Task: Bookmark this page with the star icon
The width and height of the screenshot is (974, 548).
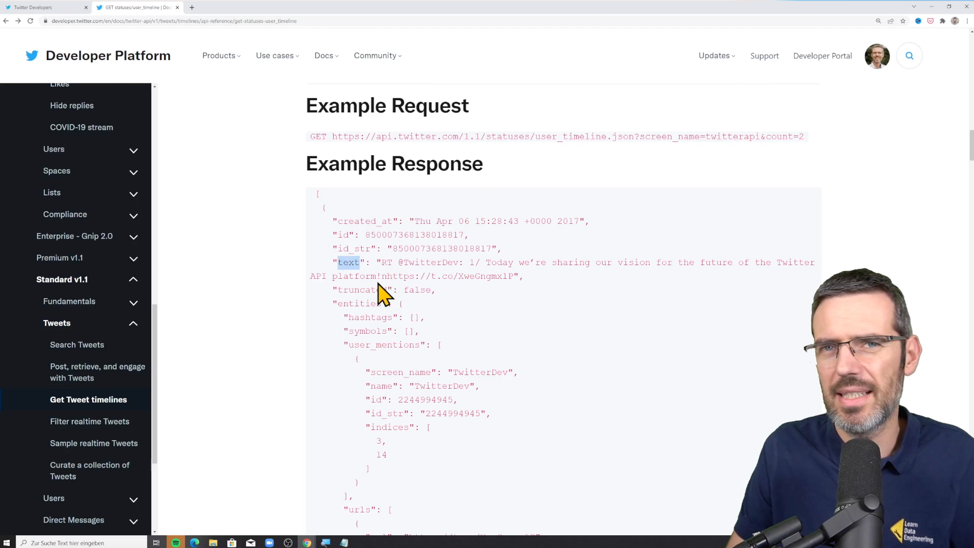Action: (903, 21)
